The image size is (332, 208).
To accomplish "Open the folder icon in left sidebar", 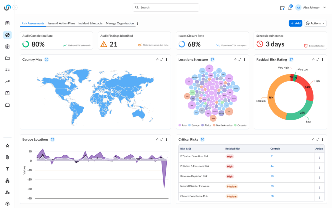I will 7,58.
